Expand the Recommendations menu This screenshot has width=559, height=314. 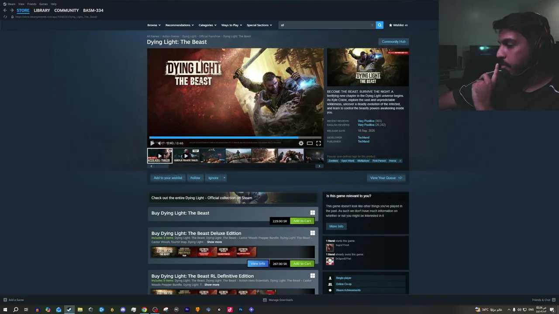pos(179,25)
